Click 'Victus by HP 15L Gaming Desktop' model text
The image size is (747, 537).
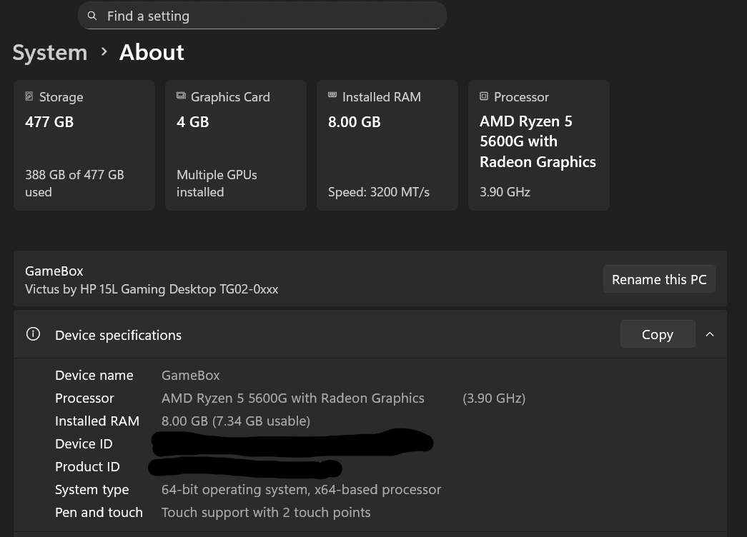click(152, 289)
